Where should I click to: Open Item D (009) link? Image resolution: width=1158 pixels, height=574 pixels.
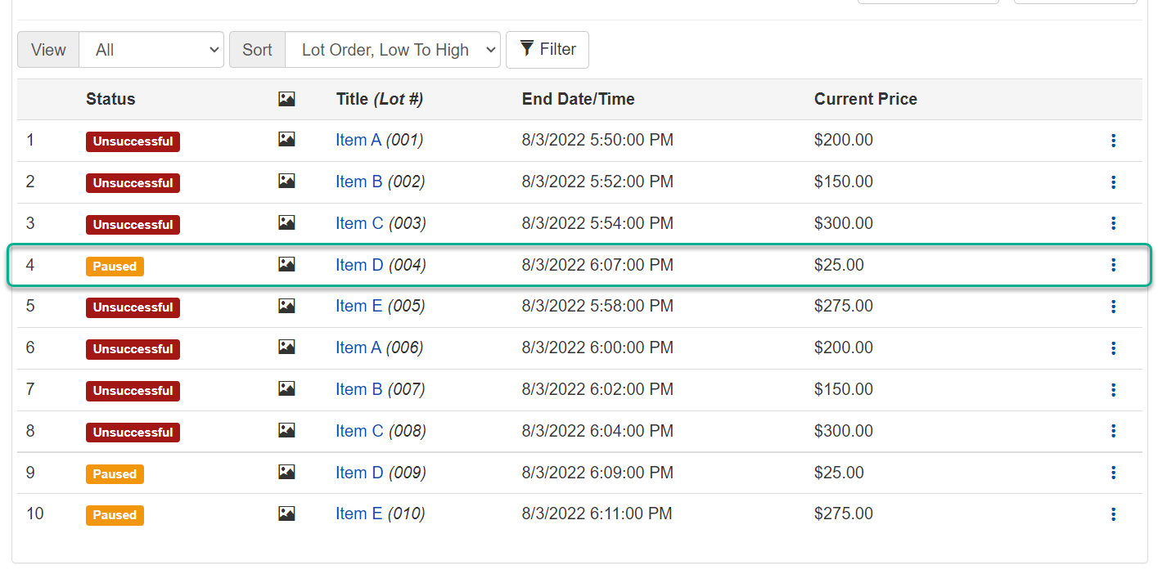click(359, 473)
